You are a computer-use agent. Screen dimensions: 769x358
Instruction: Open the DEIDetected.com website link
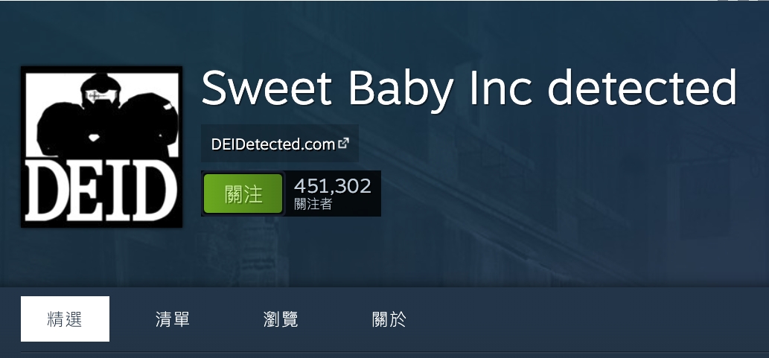(273, 144)
